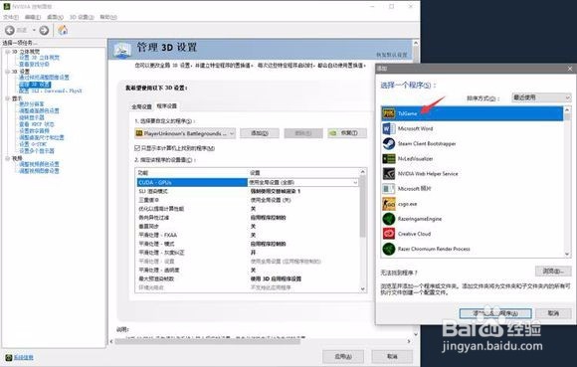Image resolution: width=577 pixels, height=367 pixels.
Task: Click 添加选定的程序 button
Action: click(495, 313)
